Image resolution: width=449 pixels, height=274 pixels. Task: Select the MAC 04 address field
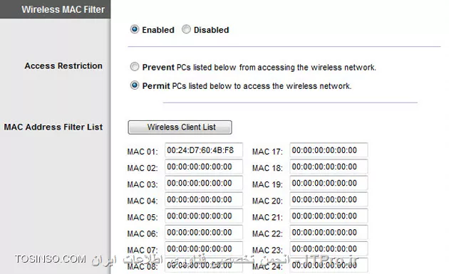pos(204,200)
